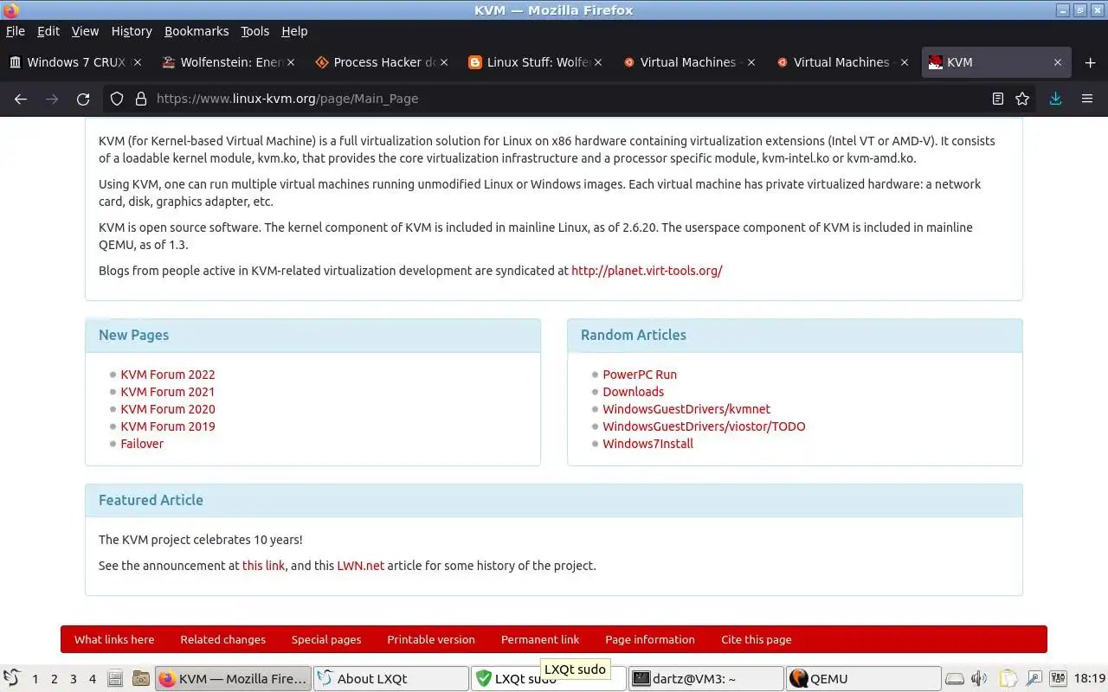Switch to virtual desktop 2
1108x692 pixels.
click(x=54, y=679)
